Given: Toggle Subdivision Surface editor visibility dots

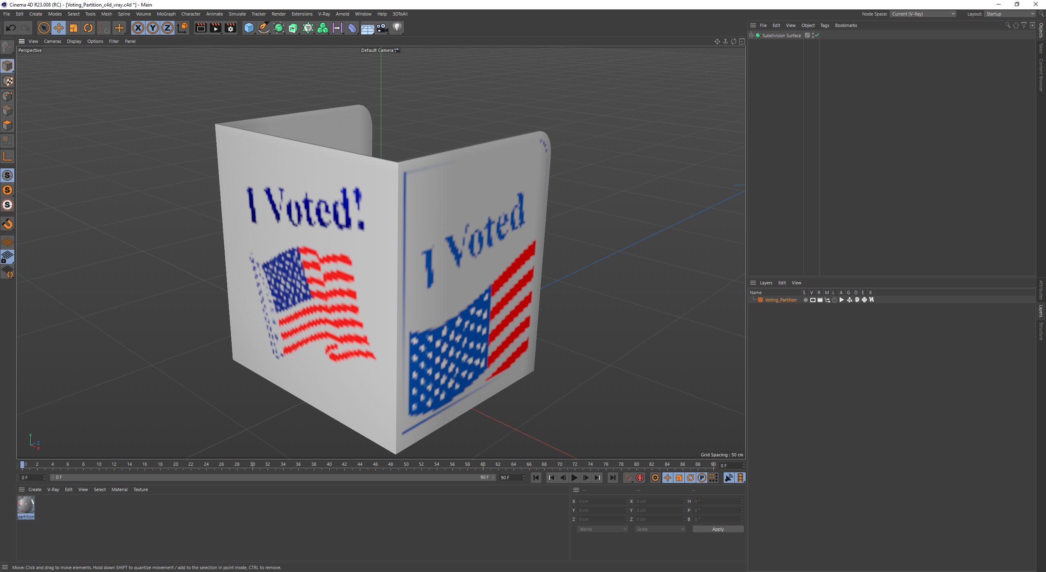Looking at the screenshot, I should 813,36.
